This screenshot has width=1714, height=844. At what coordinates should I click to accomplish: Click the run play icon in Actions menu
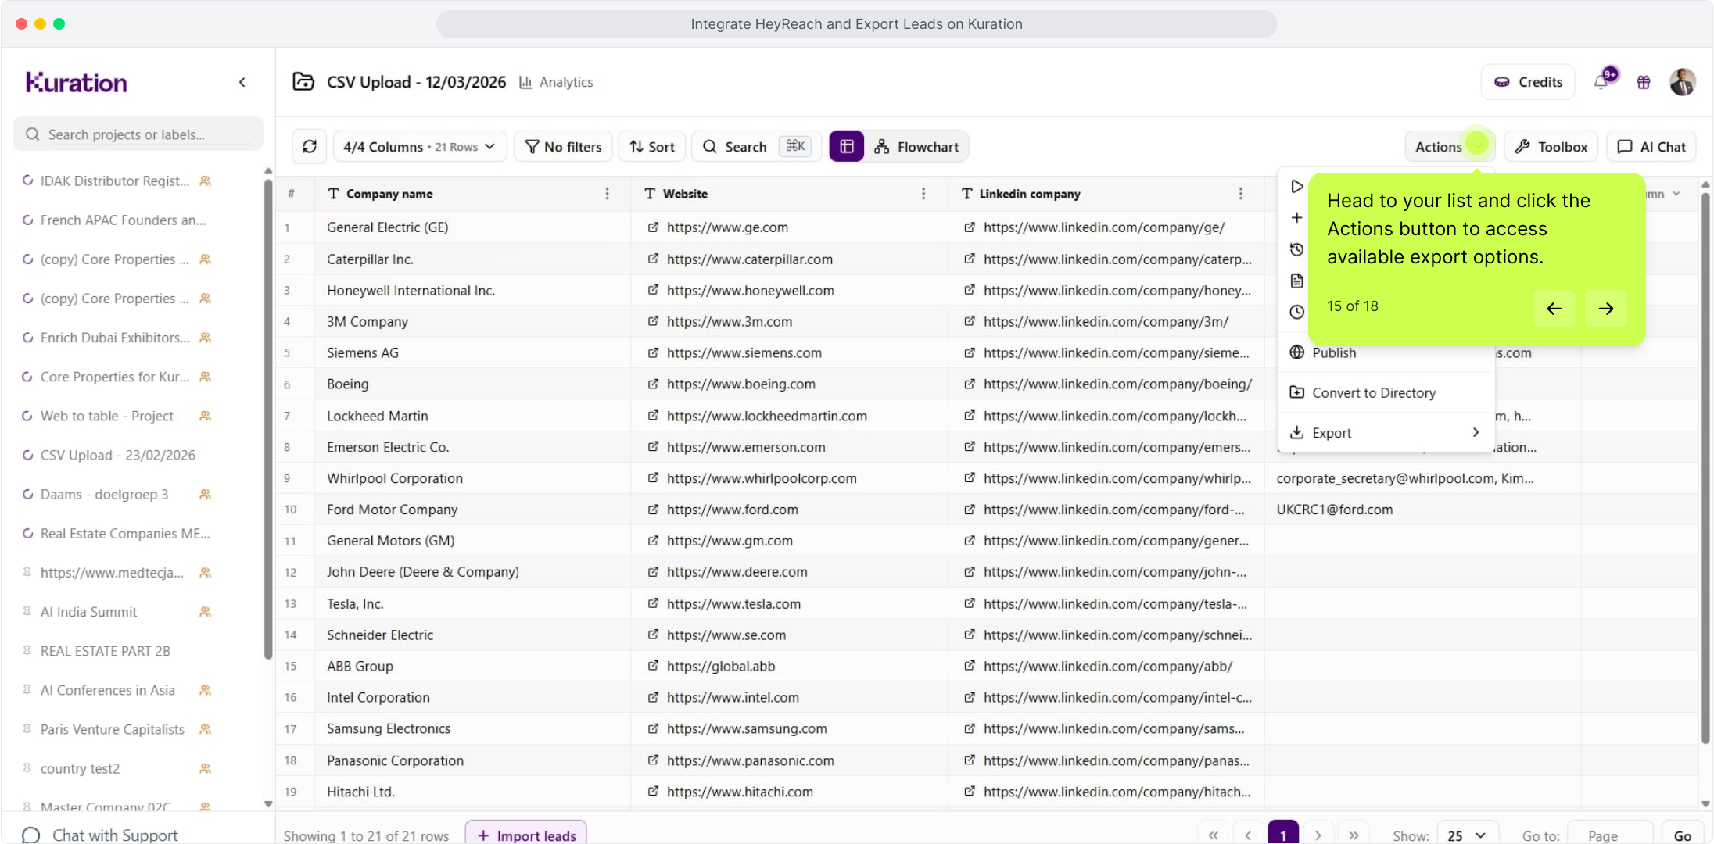(1296, 187)
